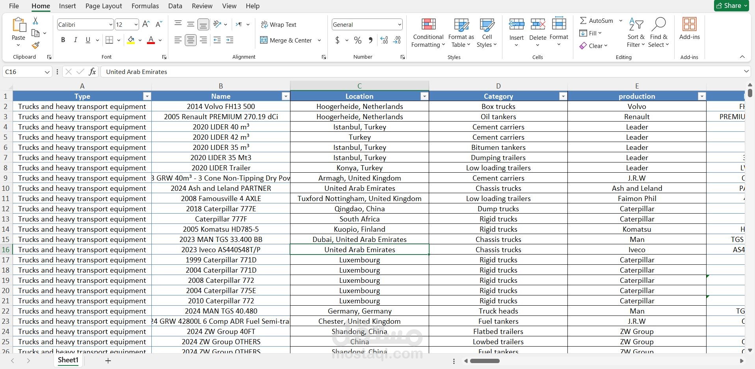Open the File menu

[14, 6]
